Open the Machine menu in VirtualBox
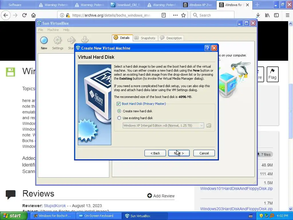The width and height of the screenshot is (293, 220). pos(53,30)
